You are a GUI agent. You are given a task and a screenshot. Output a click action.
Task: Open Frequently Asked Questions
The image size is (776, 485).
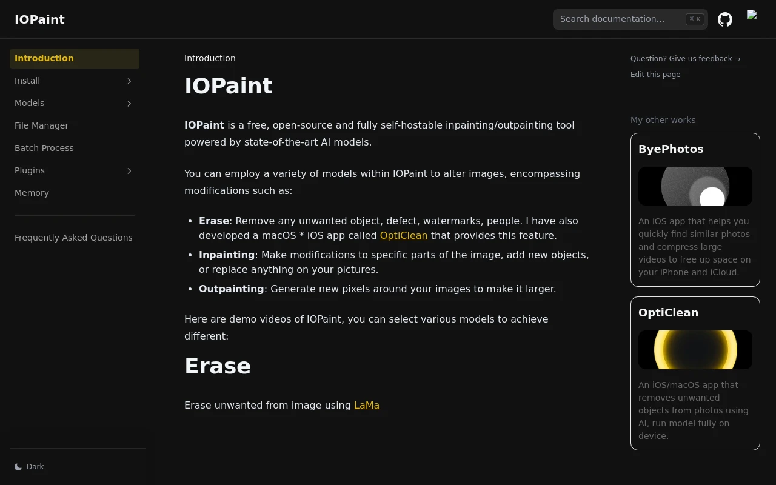(73, 238)
